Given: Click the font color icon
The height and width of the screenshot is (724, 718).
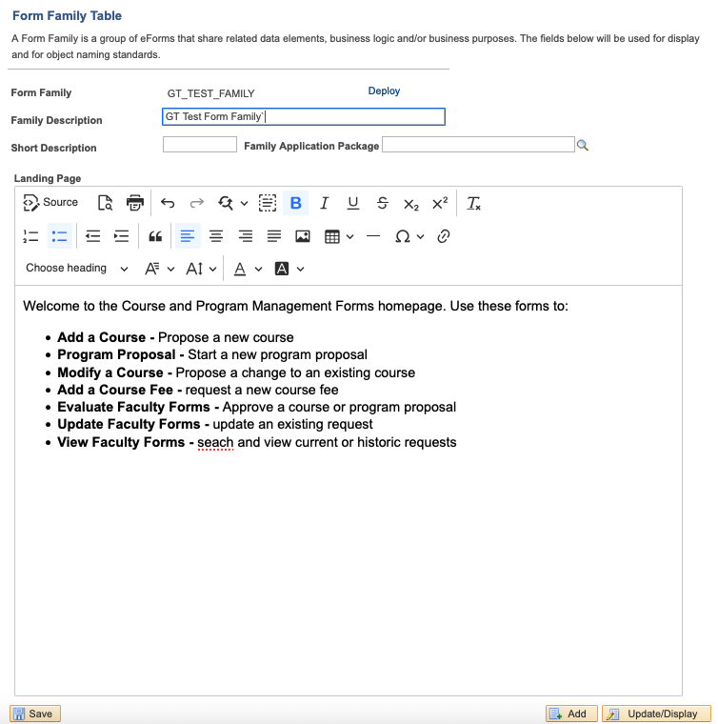Looking at the screenshot, I should (239, 269).
